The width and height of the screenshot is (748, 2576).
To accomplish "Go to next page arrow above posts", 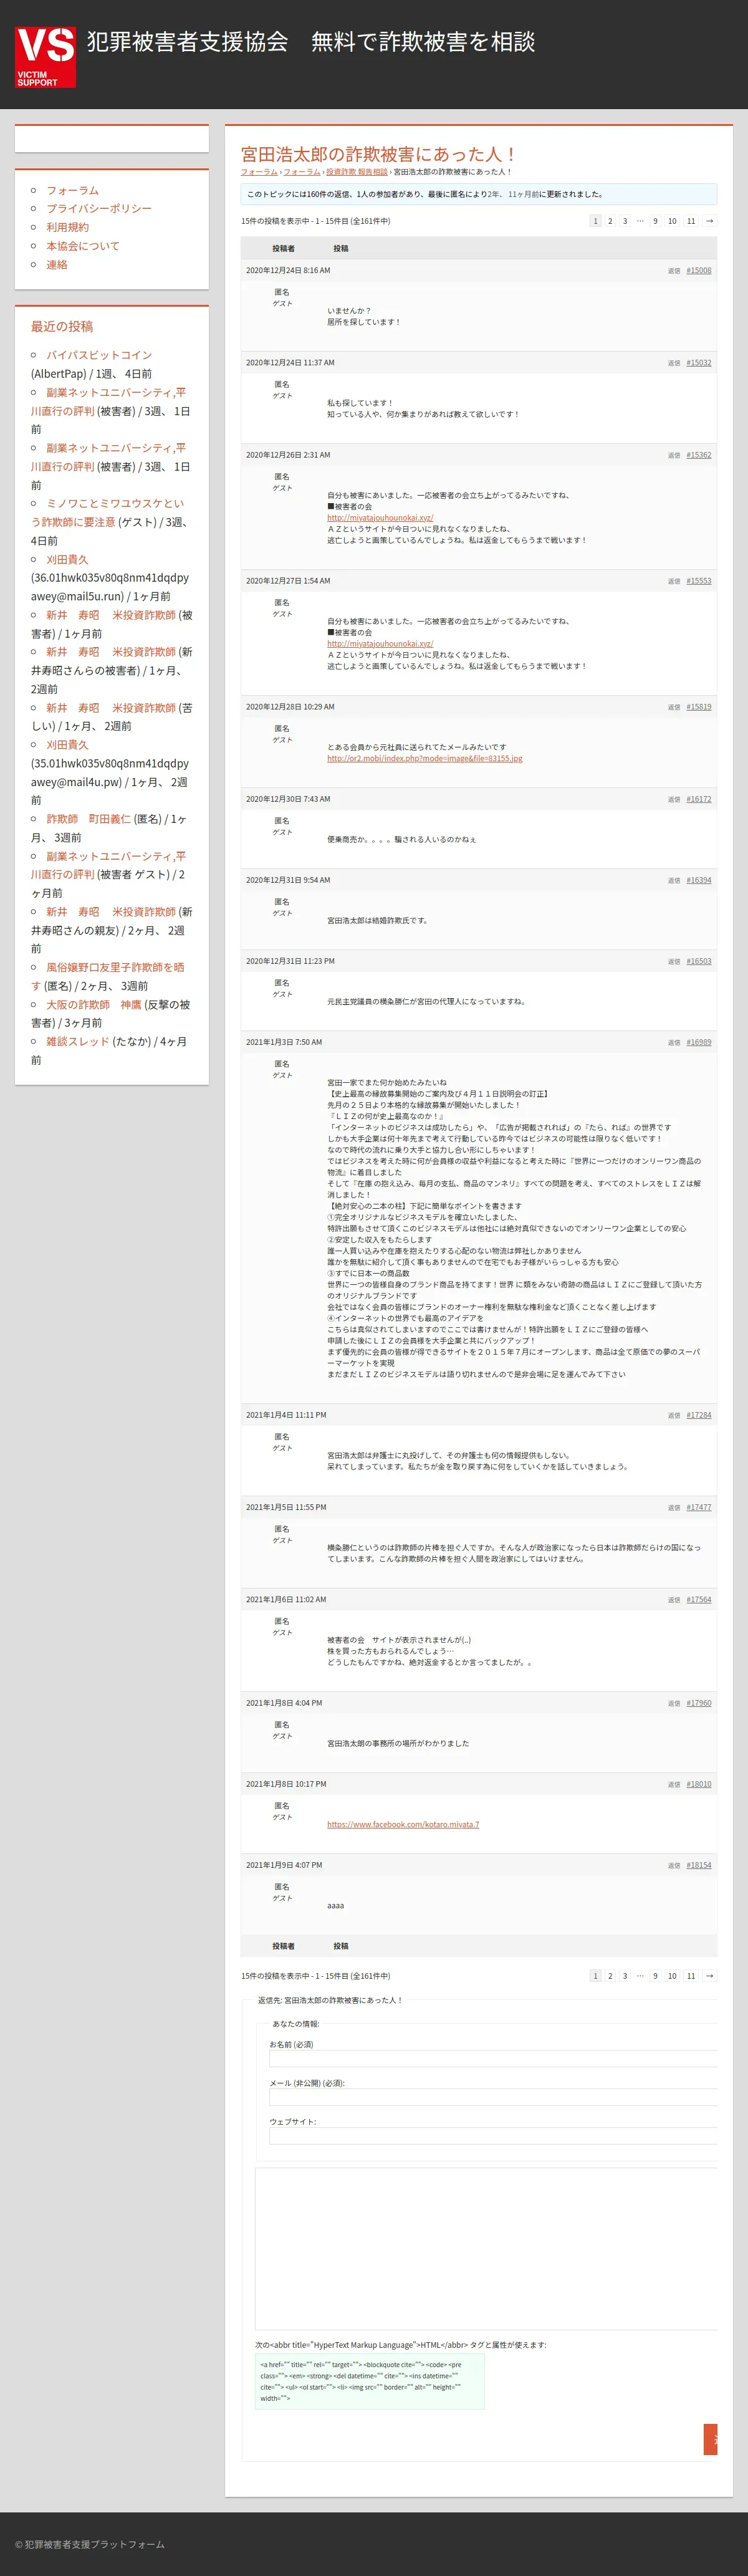I will coord(709,221).
